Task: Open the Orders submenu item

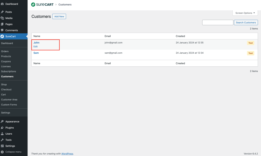Action: point(5,51)
